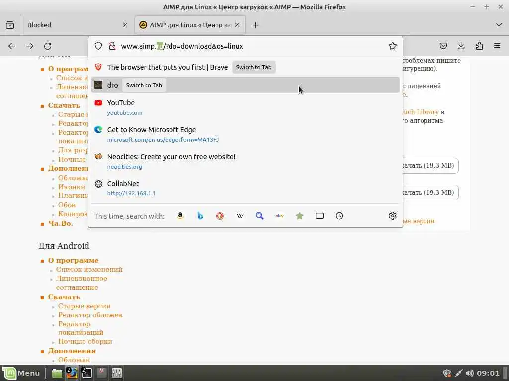This screenshot has height=381, width=509.
Task: Choose the Neocities suggestion
Action: tap(246, 161)
